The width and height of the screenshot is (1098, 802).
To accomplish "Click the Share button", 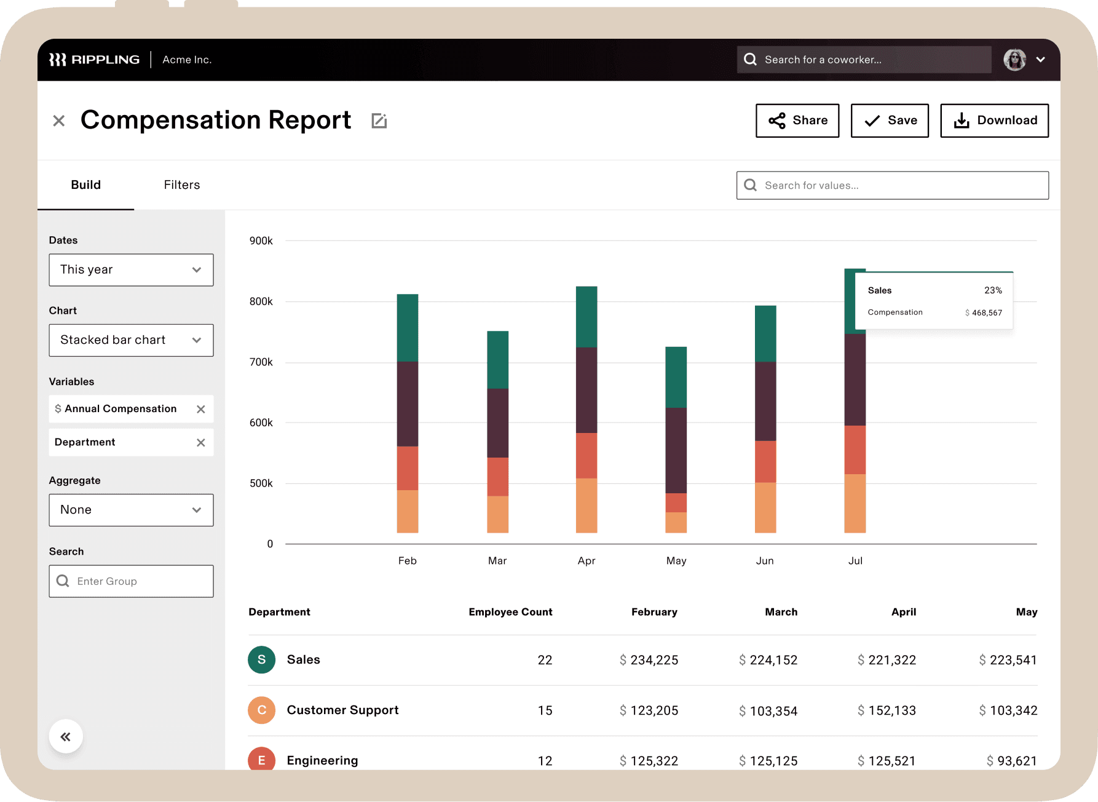I will [797, 121].
